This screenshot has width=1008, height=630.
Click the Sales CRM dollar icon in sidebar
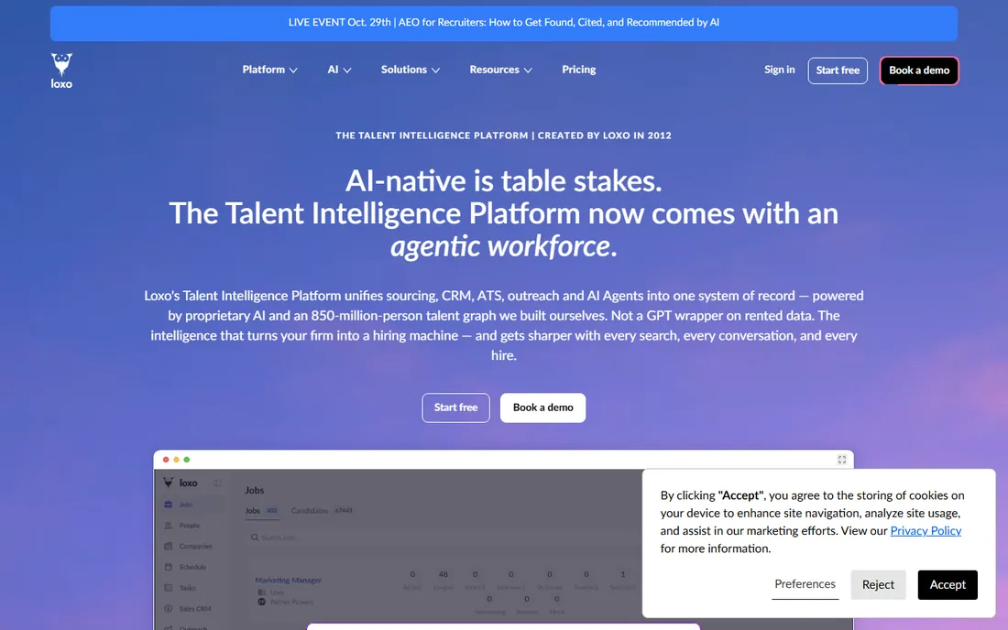pos(169,609)
